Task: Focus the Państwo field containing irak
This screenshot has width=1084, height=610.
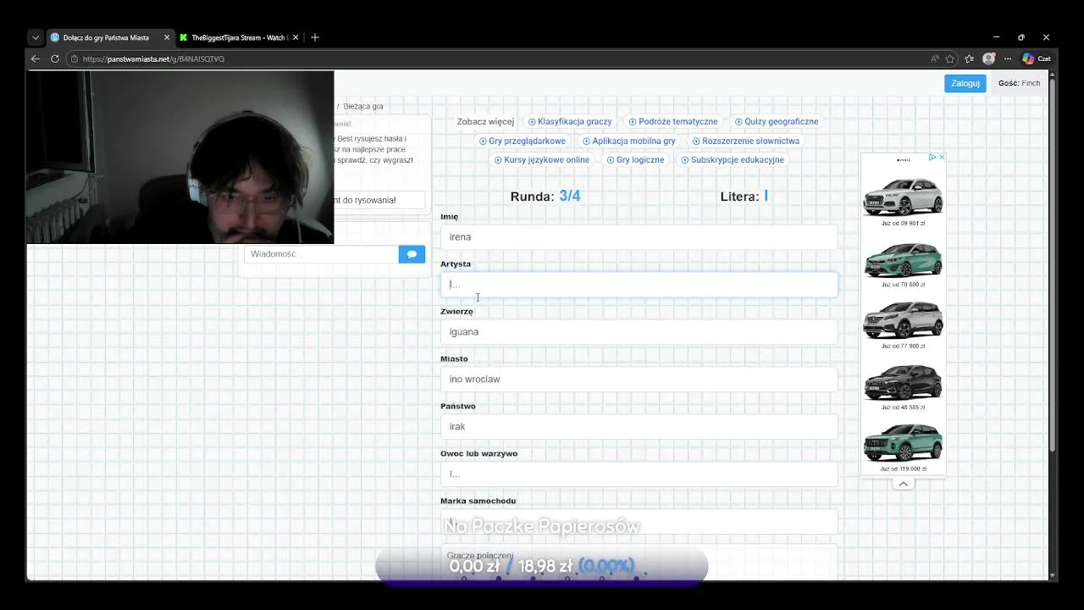Action: (639, 426)
